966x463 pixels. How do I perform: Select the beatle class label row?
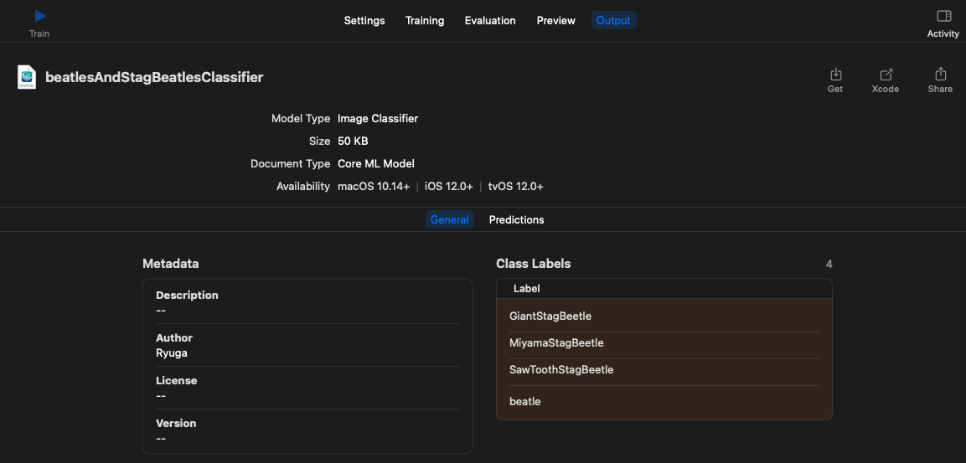point(664,401)
